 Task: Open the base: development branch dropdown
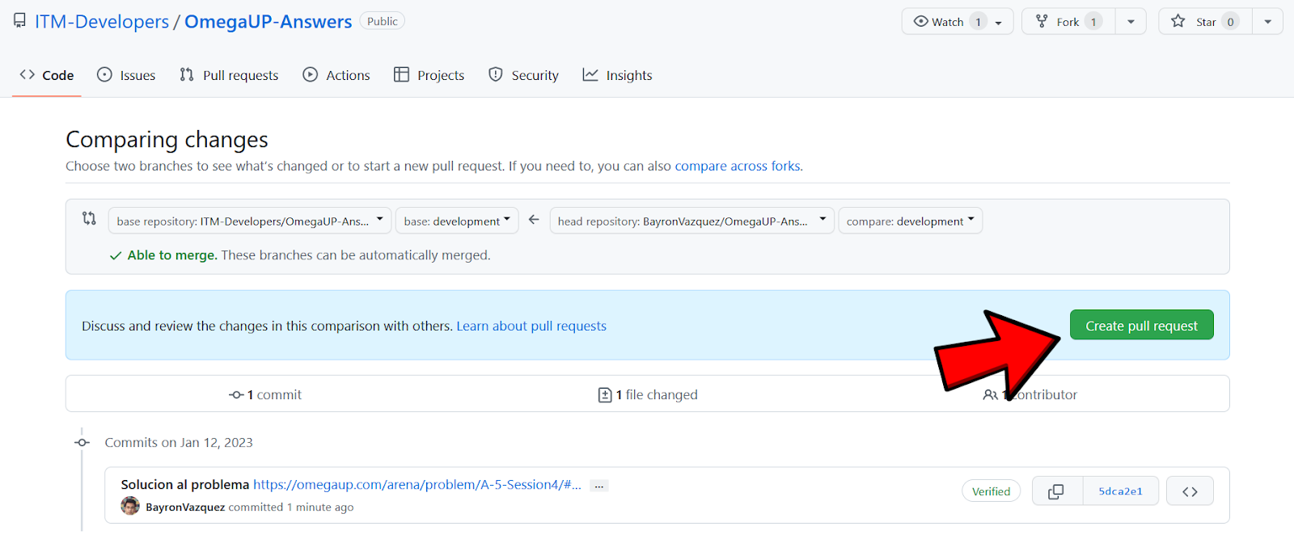(x=457, y=221)
